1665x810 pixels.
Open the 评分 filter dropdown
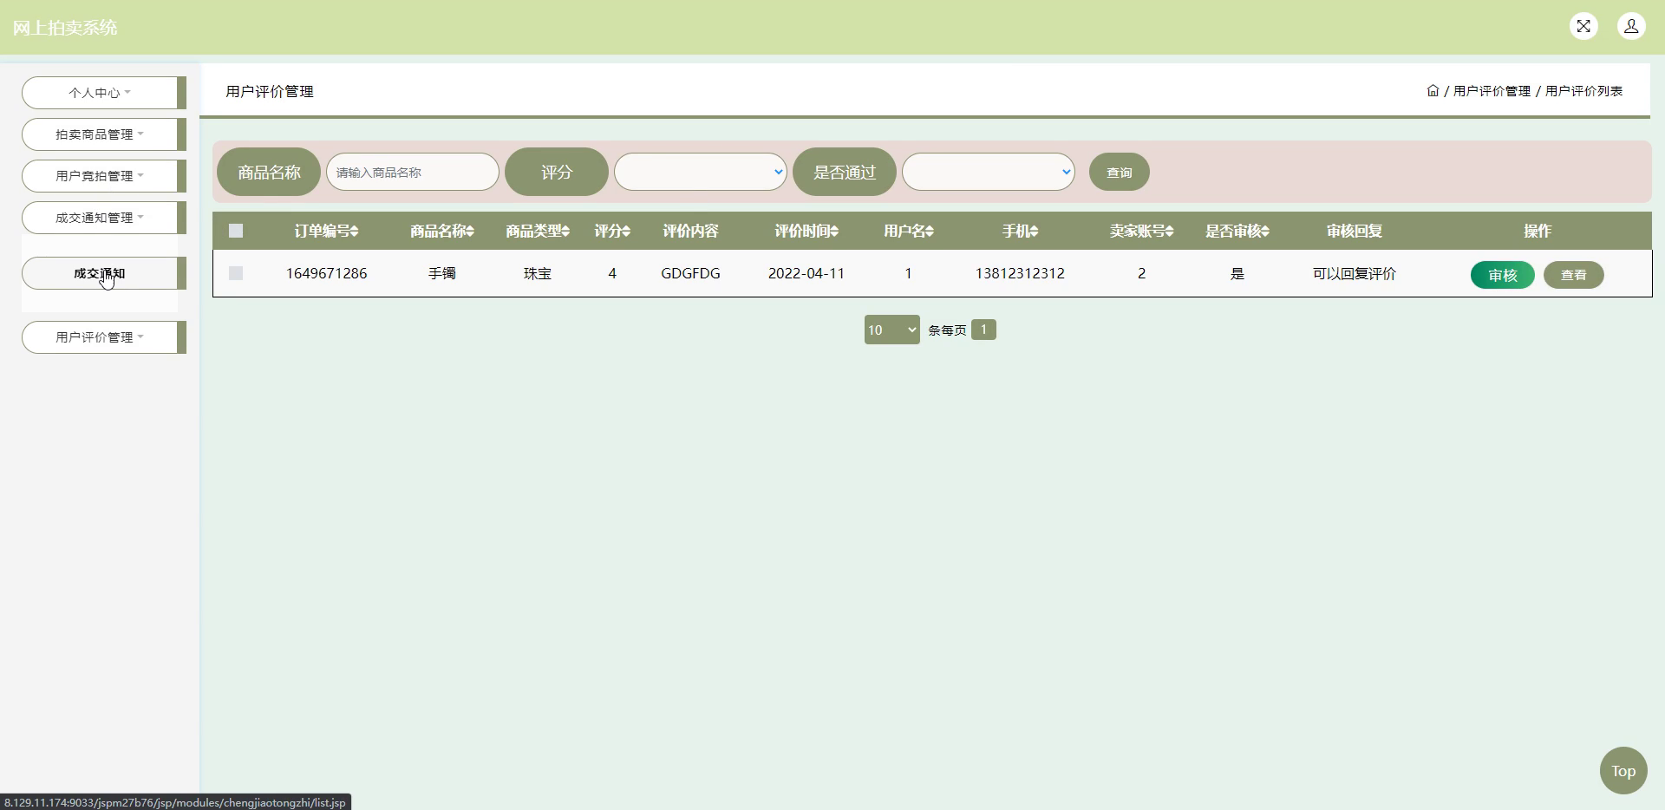point(701,172)
